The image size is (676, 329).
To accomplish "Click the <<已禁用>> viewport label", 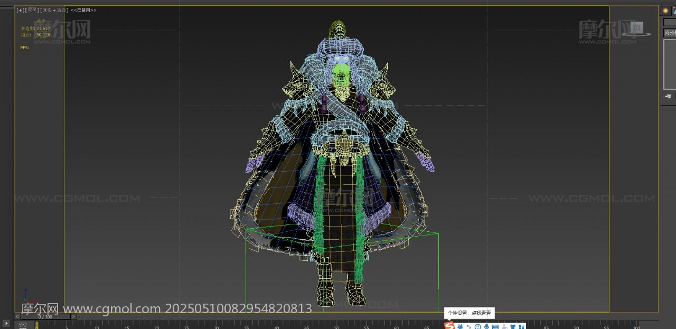I will (x=83, y=10).
